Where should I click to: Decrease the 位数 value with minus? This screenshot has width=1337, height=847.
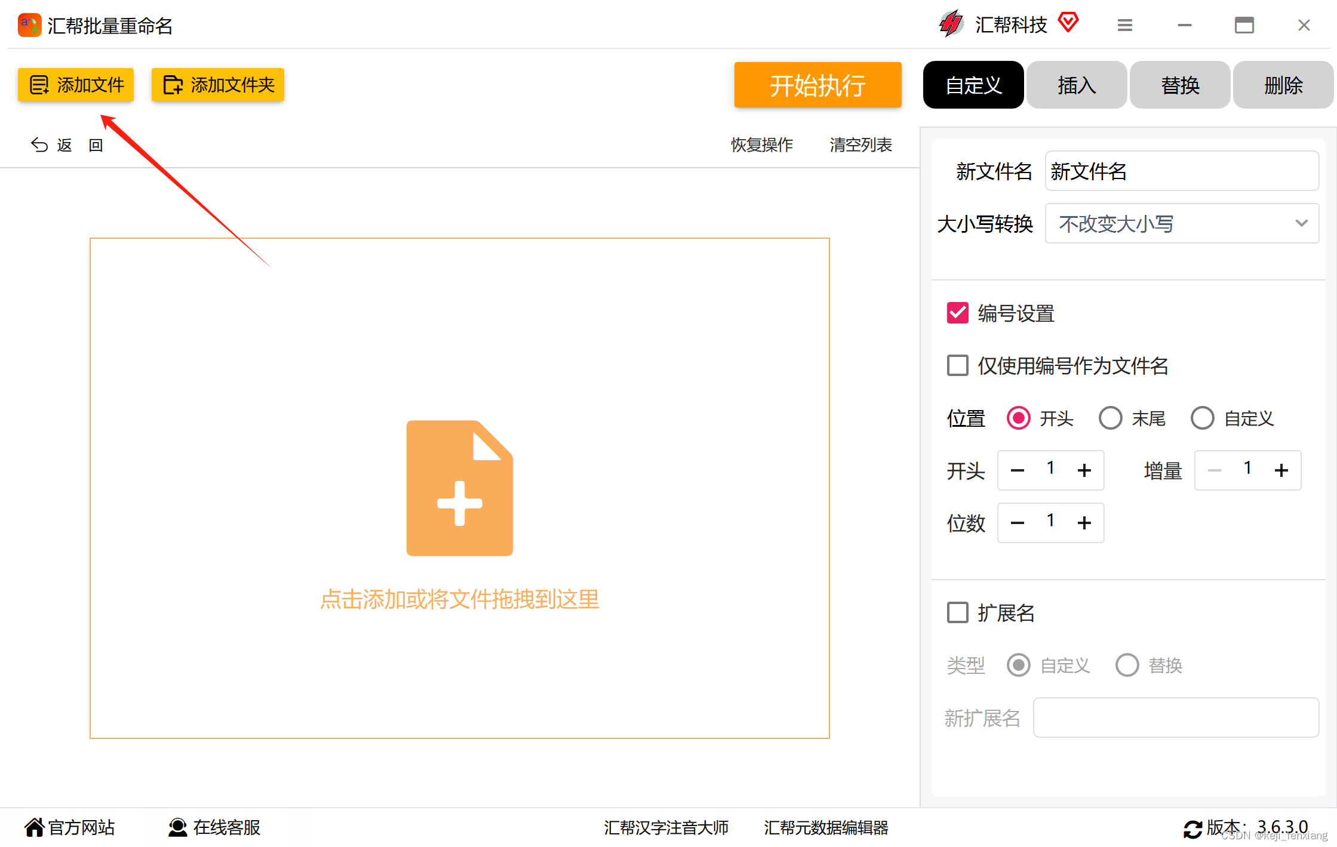[1018, 523]
